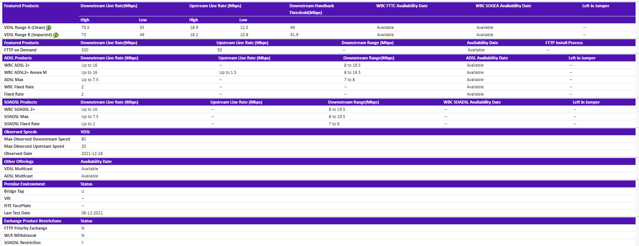Image resolution: width=639 pixels, height=246 pixels.
Task: Click the 'Up to 1.5' upstream value
Action: [x=228, y=72]
